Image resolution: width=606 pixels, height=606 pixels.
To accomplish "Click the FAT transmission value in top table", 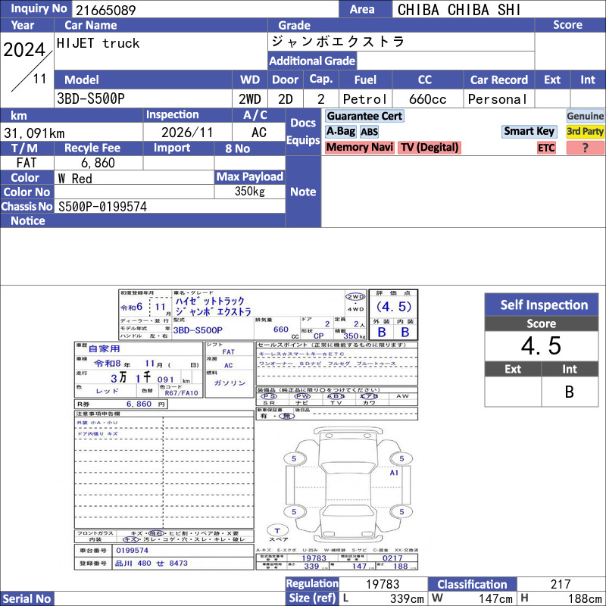I will point(27,163).
